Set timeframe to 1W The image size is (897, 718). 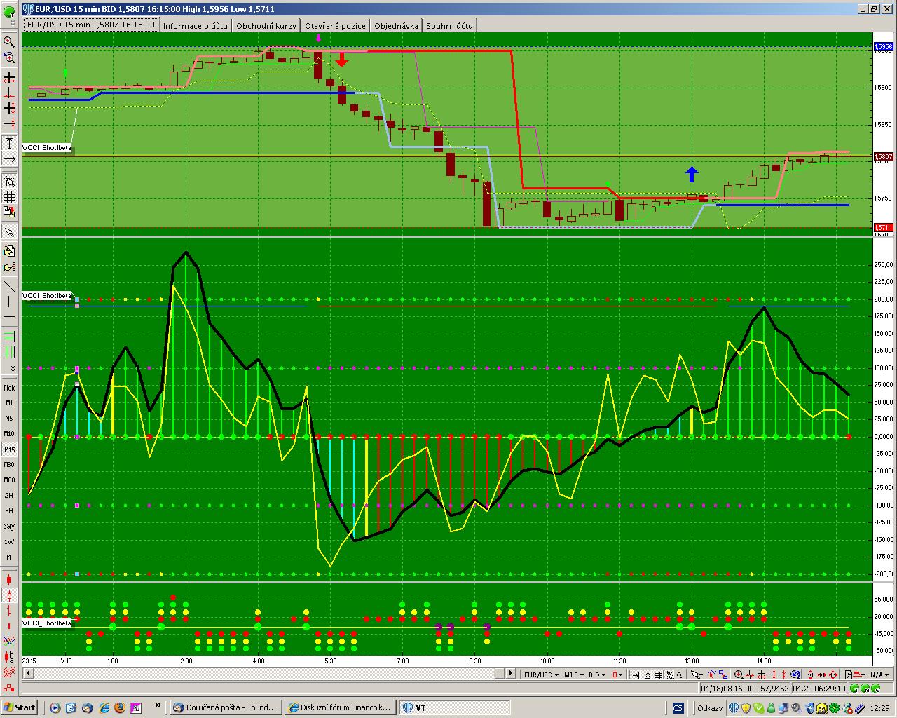(x=9, y=541)
